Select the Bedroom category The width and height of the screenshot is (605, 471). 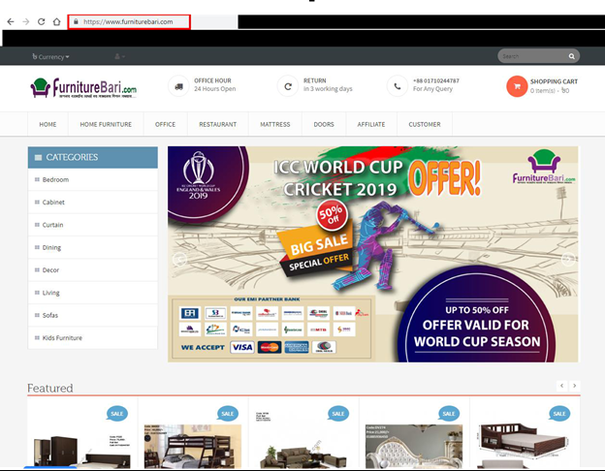(x=93, y=179)
